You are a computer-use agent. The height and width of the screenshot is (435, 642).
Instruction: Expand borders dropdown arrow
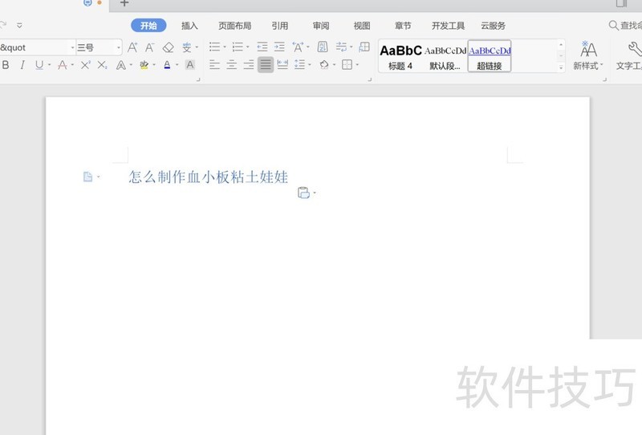click(x=357, y=65)
